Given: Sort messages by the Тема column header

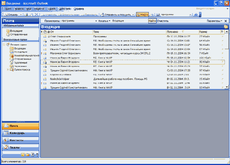Looking at the screenshot, I should 129,32.
